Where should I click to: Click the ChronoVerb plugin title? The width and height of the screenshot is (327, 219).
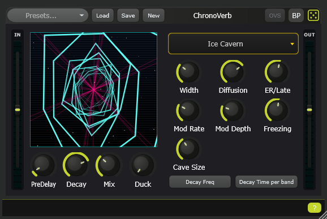(212, 15)
